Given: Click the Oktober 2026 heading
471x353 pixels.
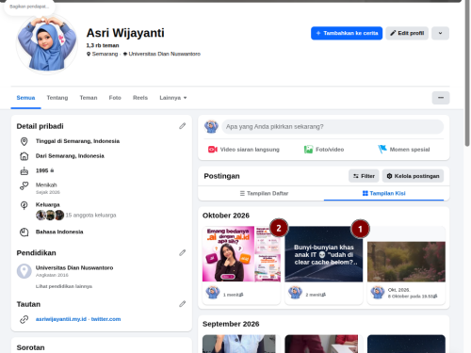Looking at the screenshot, I should pyautogui.click(x=226, y=216).
